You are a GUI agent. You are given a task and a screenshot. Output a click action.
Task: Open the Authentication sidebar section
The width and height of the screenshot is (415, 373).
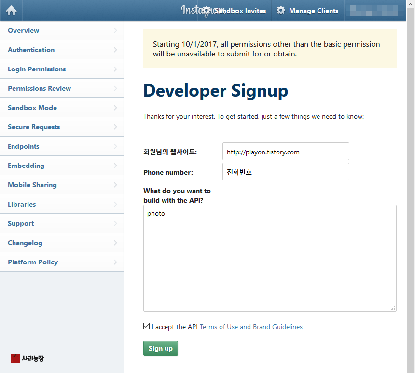pos(62,50)
